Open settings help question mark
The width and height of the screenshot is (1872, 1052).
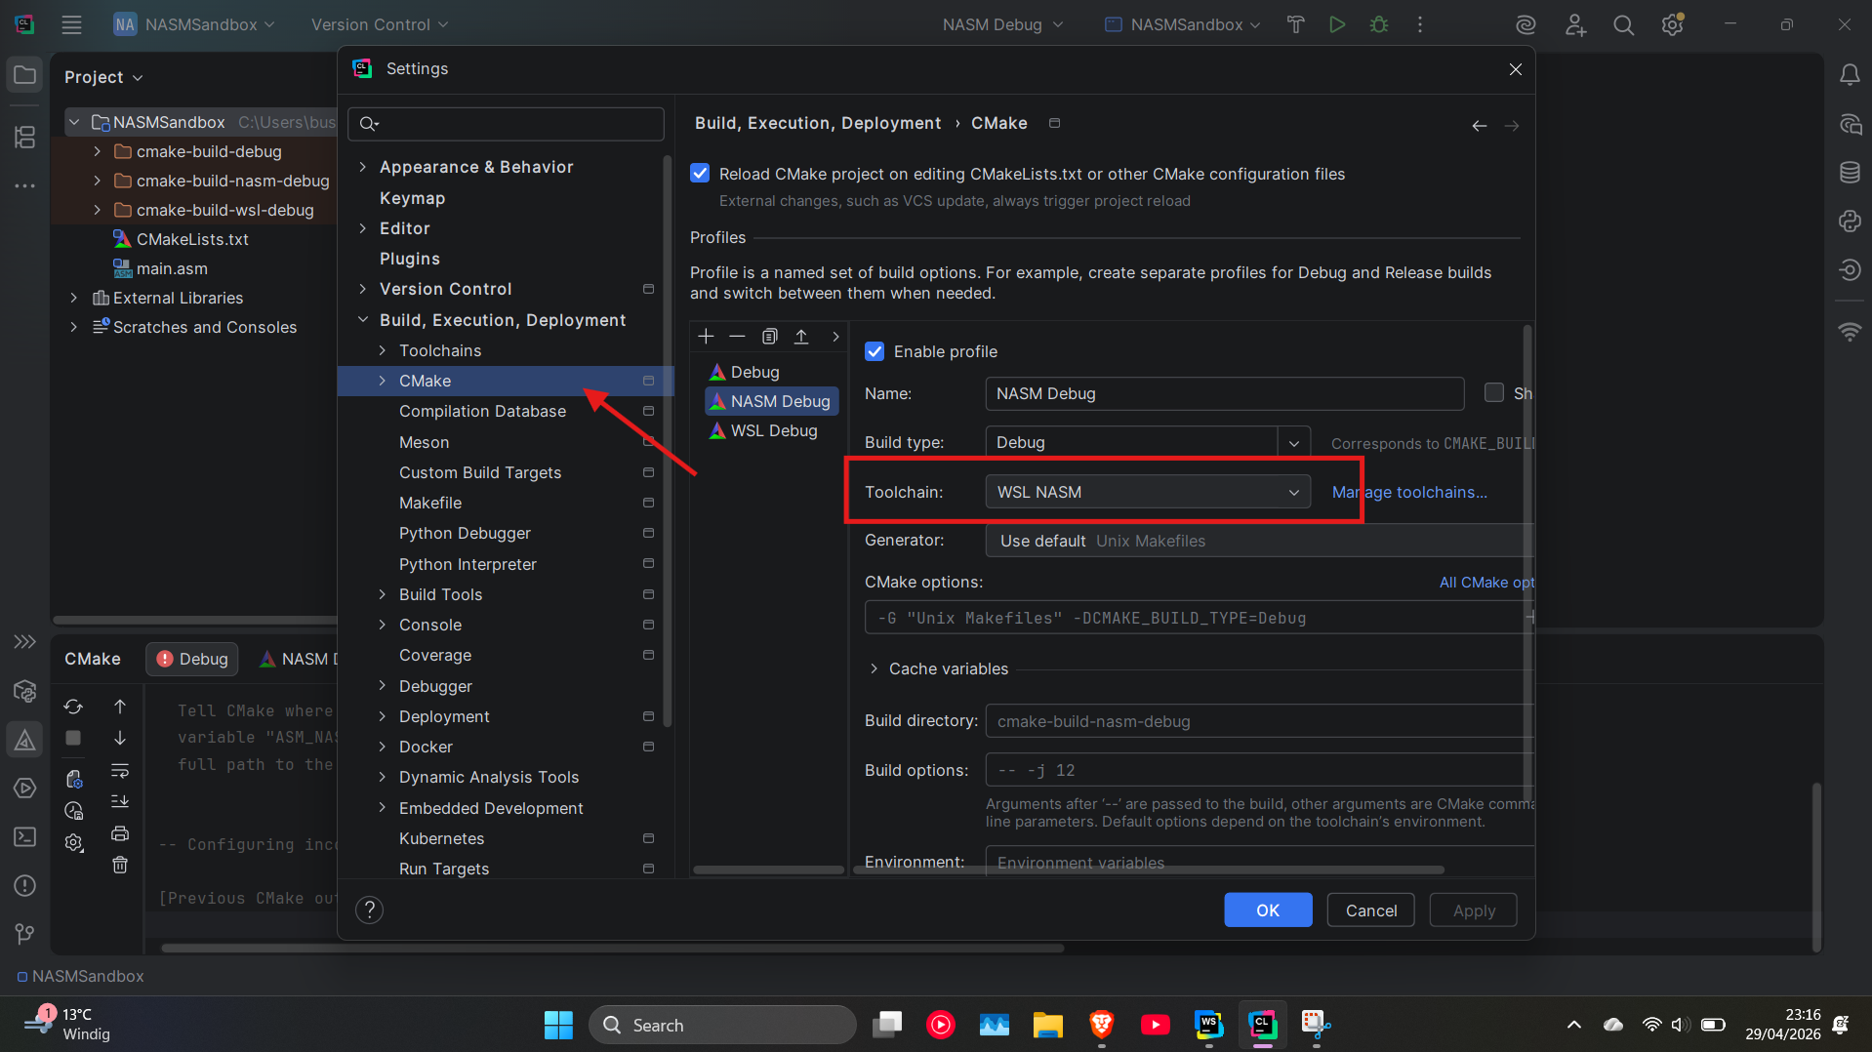[369, 910]
